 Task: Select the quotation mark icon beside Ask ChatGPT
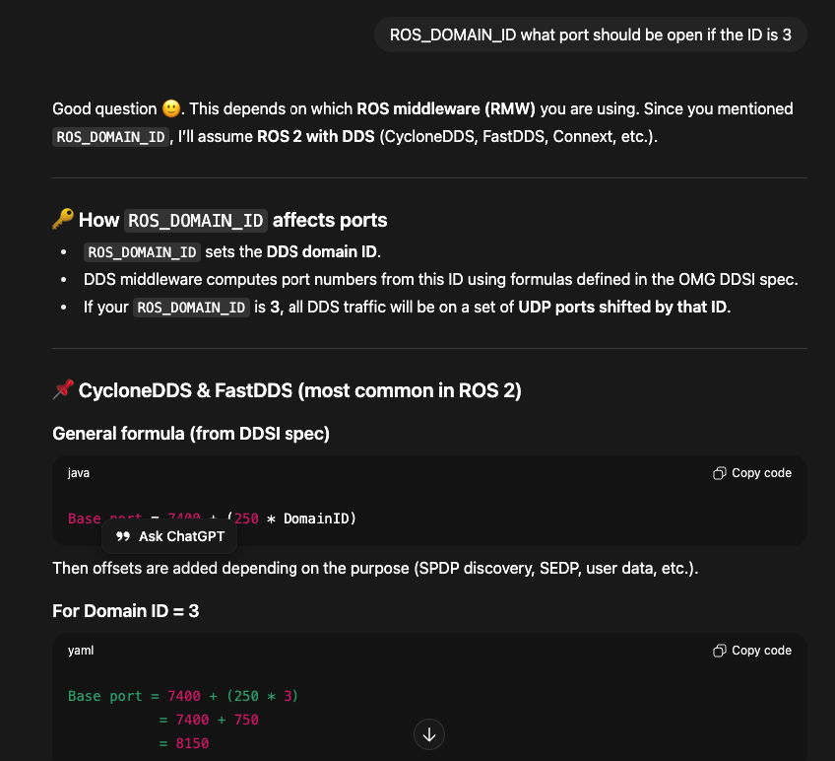coord(122,536)
